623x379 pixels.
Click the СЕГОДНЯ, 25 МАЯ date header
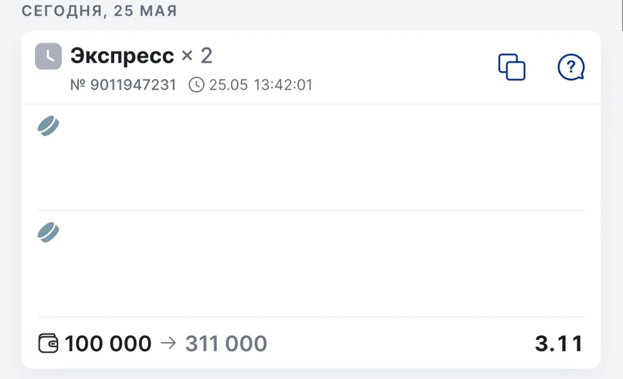(x=99, y=11)
